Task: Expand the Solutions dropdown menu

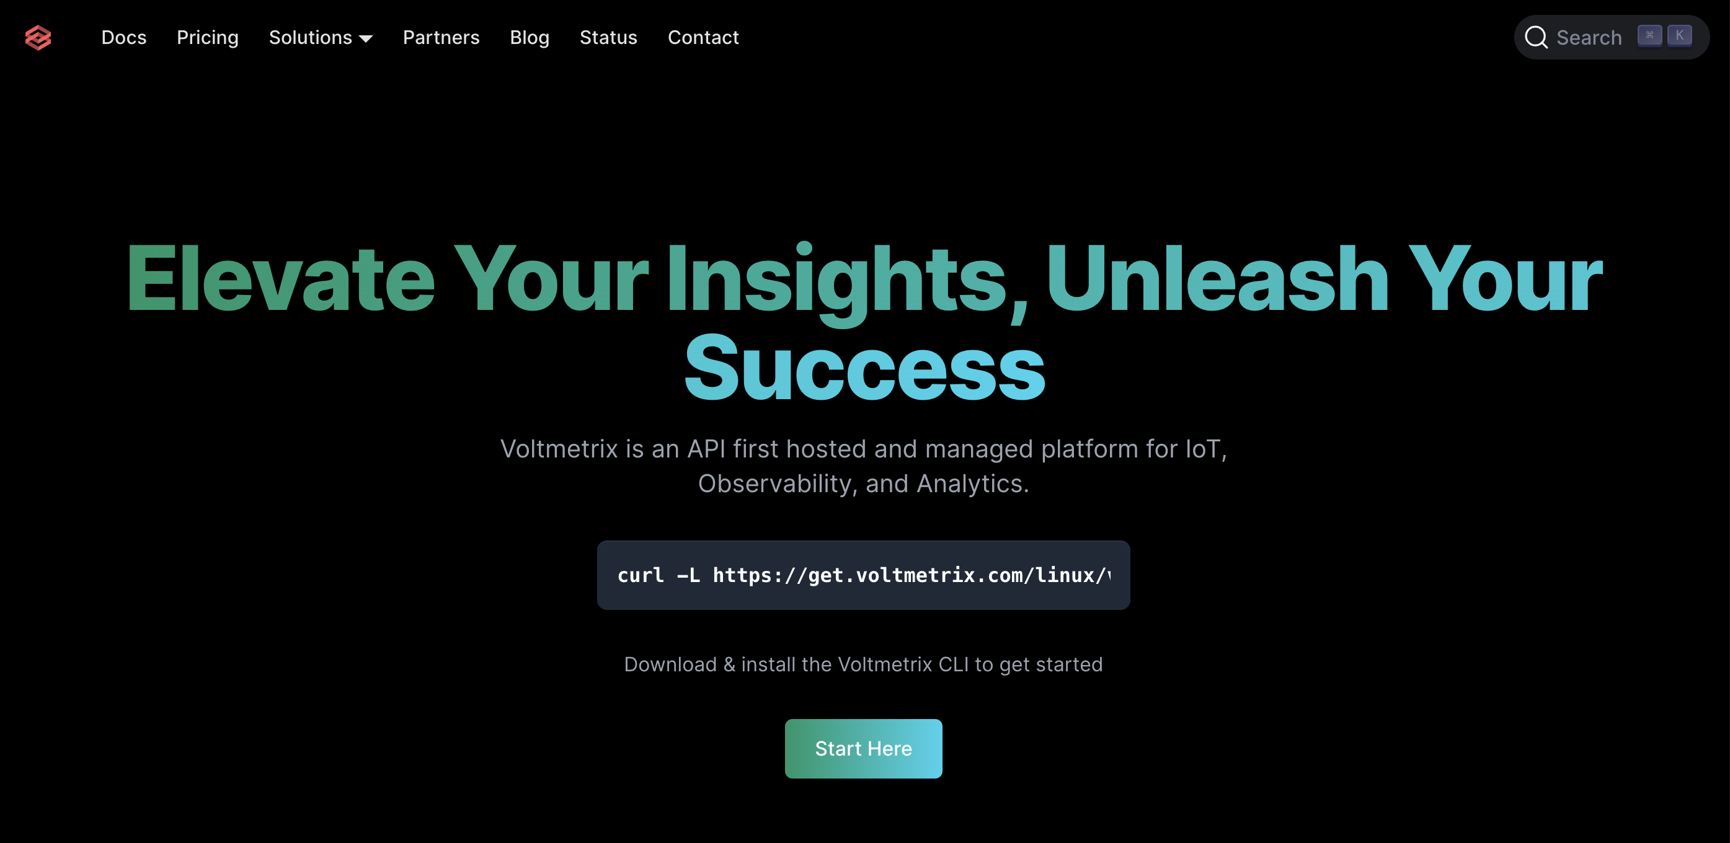Action: coord(320,38)
